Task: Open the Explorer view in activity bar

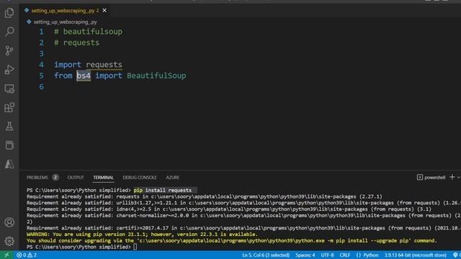Action: pos(9,13)
